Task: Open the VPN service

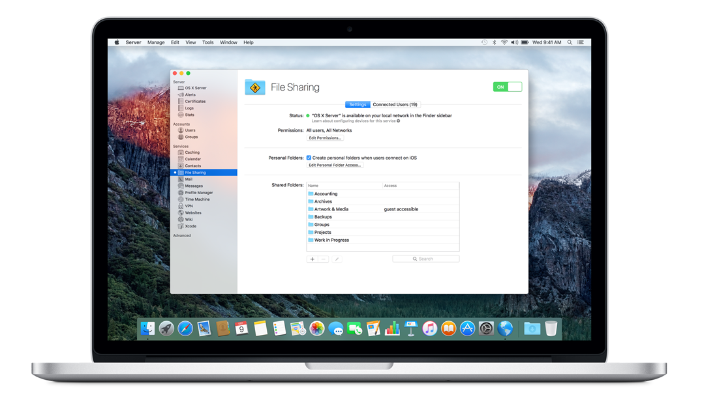Action: (x=189, y=207)
